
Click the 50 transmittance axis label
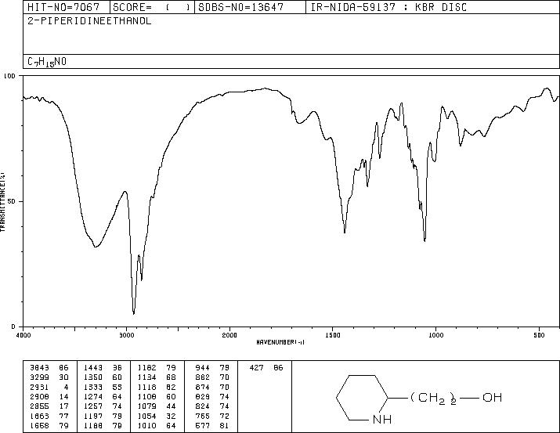(12, 201)
